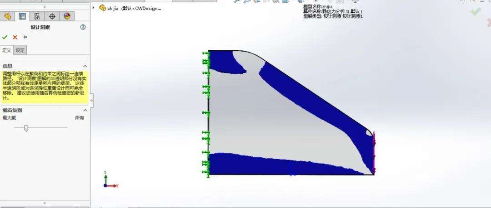Select the 设定 tab
Image resolution: width=491 pixels, height=208 pixels.
[x=20, y=50]
